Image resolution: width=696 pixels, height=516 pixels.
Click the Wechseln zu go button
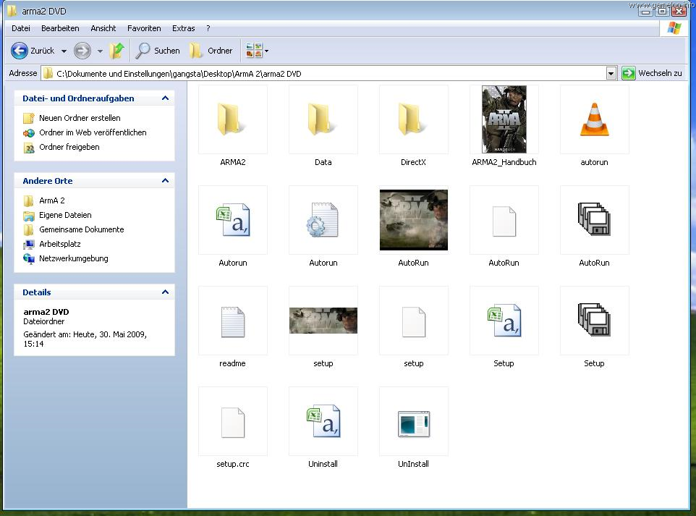point(652,73)
